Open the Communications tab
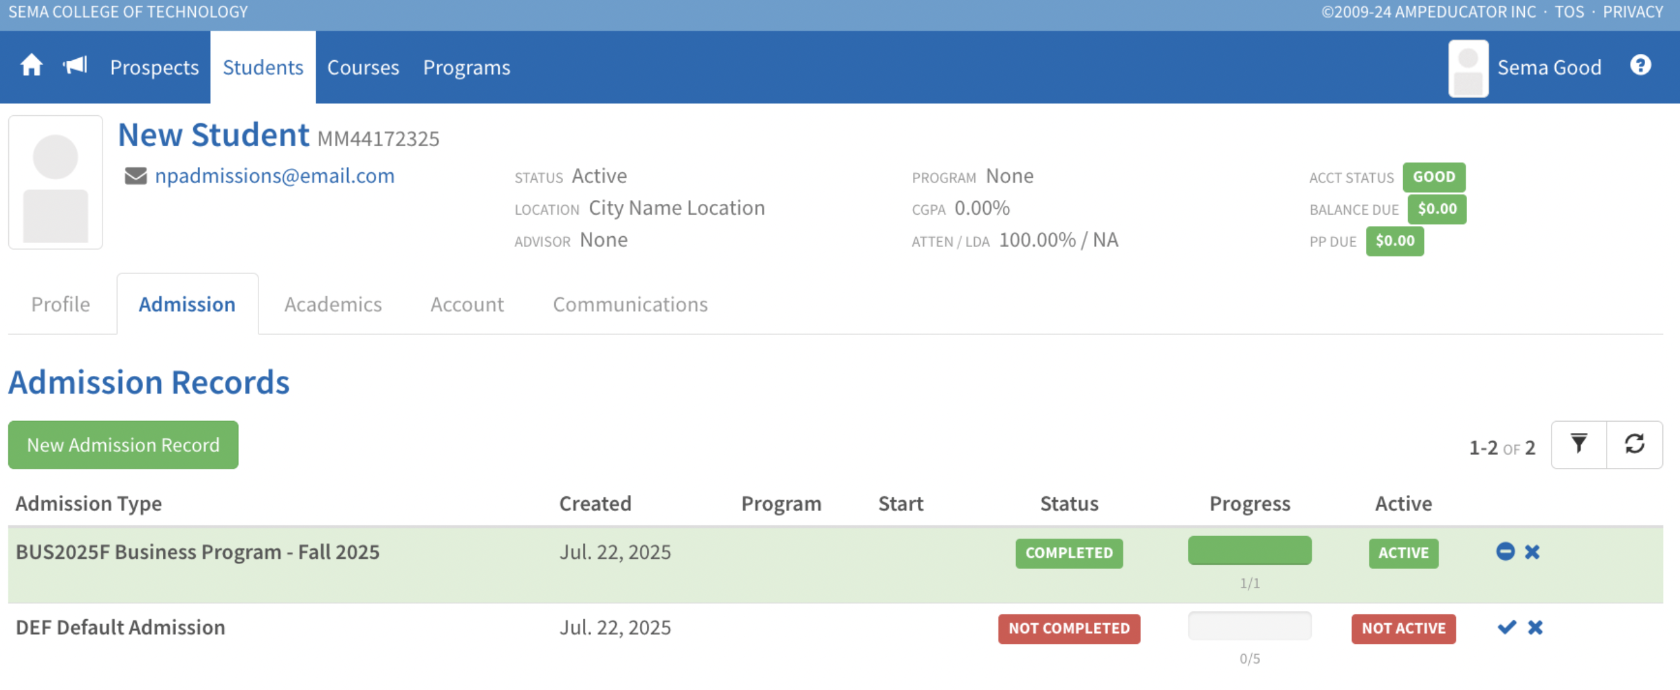 click(x=629, y=304)
